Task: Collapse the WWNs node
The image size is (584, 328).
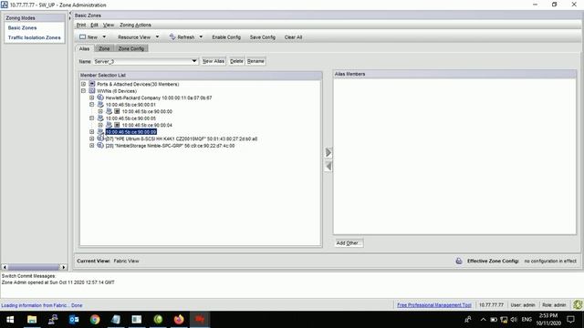Action: pos(83,91)
